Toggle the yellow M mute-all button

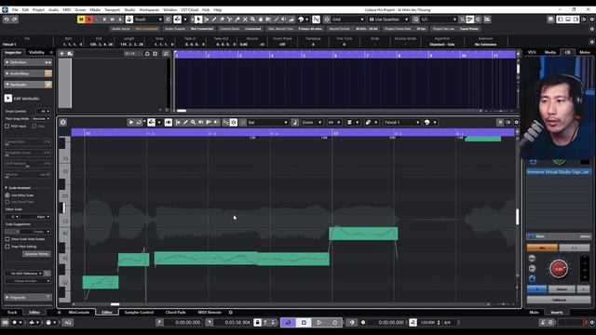(x=81, y=20)
